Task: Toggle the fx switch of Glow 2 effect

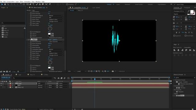Action: (29, 40)
